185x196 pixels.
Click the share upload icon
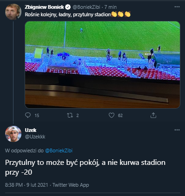[153, 115]
